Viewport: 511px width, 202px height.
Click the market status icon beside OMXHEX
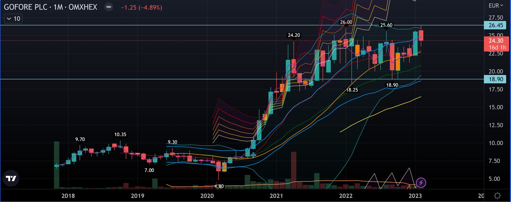[109, 7]
